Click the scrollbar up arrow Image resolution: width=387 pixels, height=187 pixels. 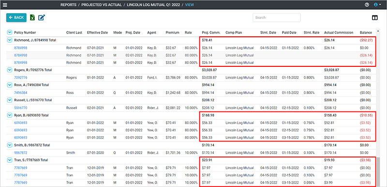[x=378, y=31]
